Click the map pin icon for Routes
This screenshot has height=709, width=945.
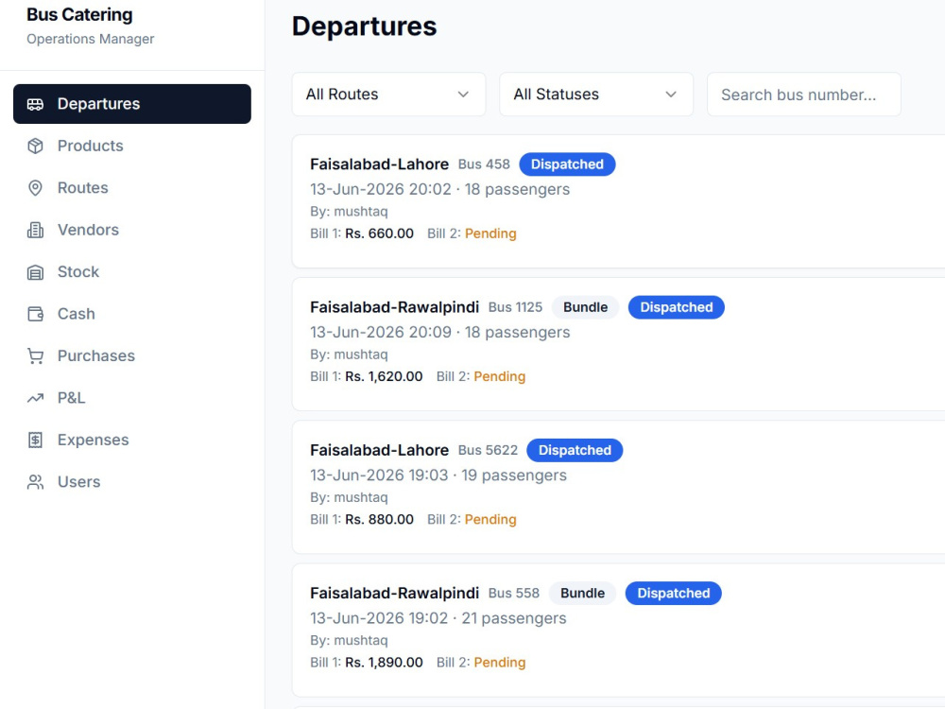tap(35, 188)
